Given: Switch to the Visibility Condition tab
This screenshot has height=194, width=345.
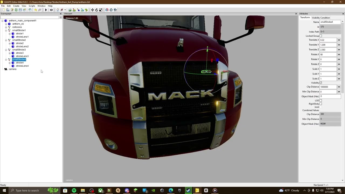Looking at the screenshot, I should point(321,18).
